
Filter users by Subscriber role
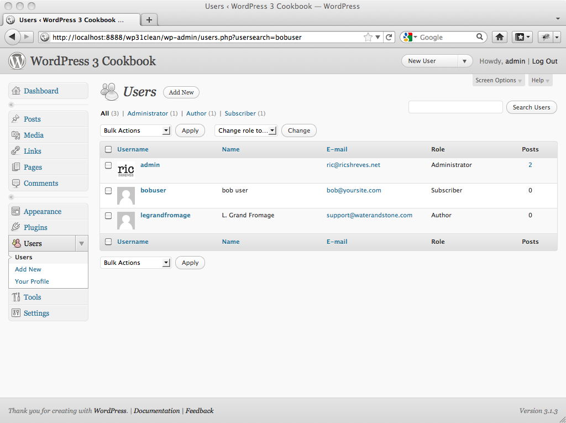click(240, 113)
